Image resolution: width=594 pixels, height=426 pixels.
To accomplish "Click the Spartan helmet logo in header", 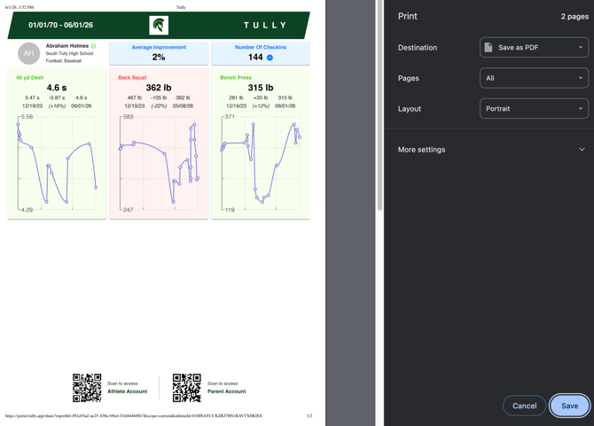I will 159,26.
